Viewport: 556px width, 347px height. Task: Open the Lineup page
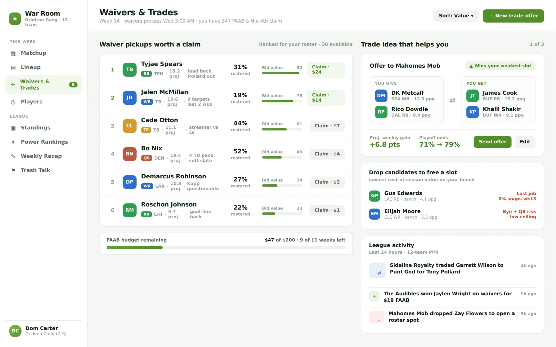[43, 67]
